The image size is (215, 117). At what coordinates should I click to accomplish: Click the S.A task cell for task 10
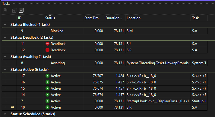(199, 107)
